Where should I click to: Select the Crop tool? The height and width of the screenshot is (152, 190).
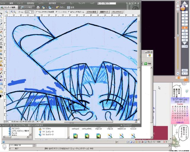pyautogui.click(x=1, y=47)
